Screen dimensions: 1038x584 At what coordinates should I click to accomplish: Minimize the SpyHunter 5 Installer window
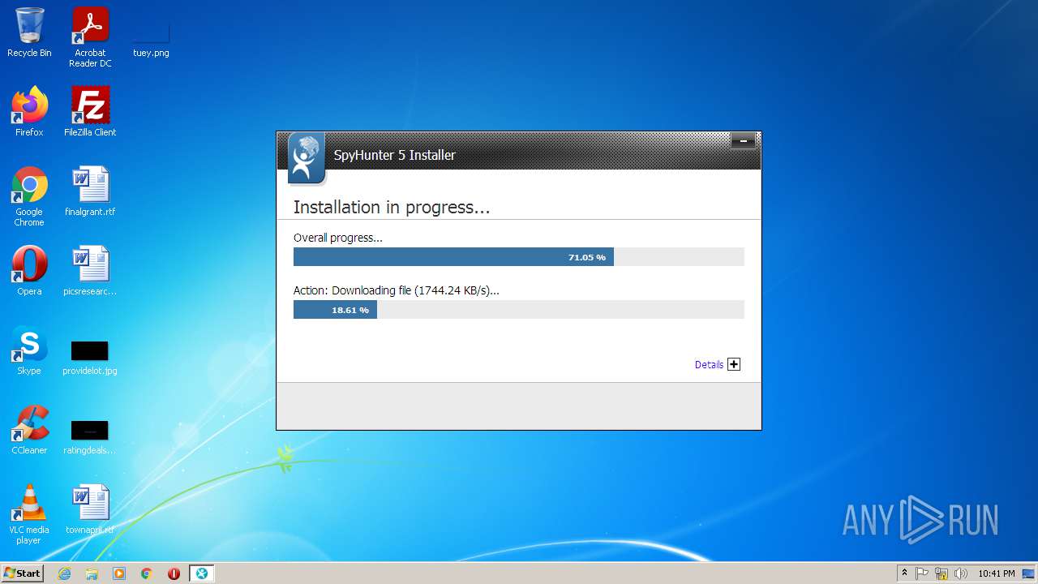tap(743, 142)
